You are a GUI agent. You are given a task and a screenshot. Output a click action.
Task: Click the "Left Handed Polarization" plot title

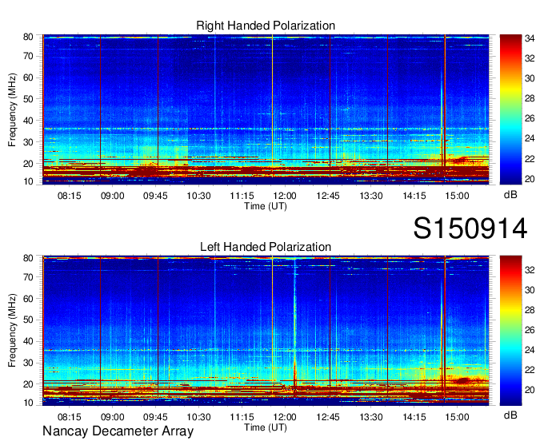(x=266, y=247)
